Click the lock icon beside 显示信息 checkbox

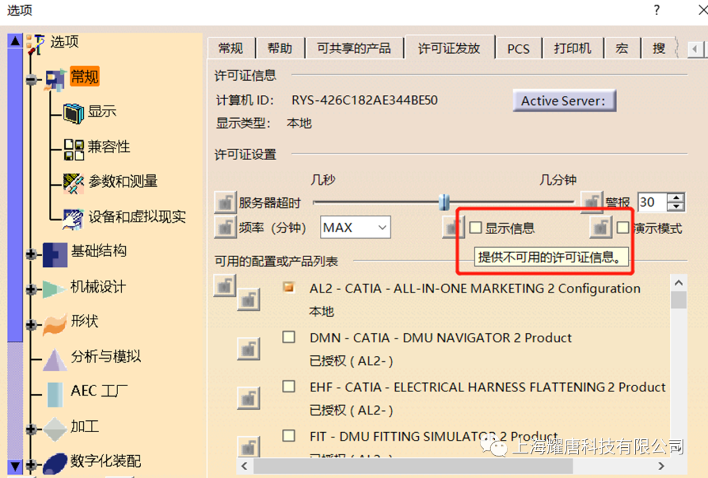coord(453,227)
